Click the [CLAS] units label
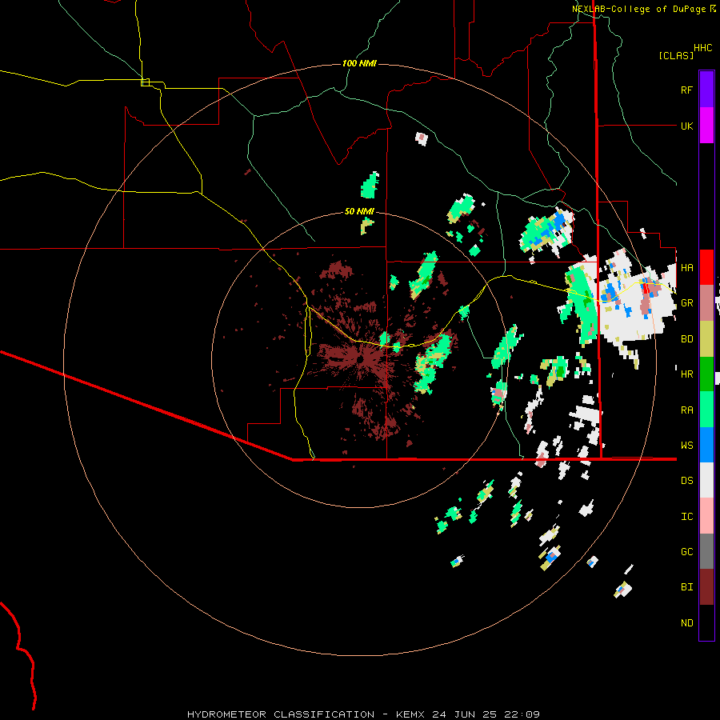The width and height of the screenshot is (720, 720). point(676,56)
